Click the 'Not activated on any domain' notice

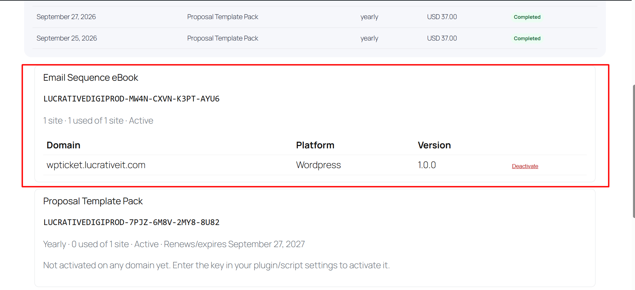tap(216, 266)
